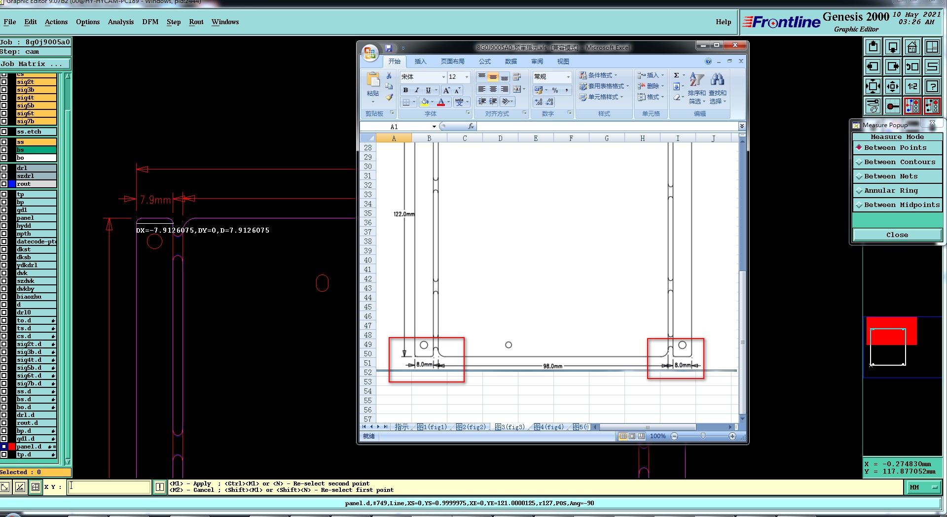Click the Excel format painter brush icon
Screen dimensions: 947x517
pos(389,97)
